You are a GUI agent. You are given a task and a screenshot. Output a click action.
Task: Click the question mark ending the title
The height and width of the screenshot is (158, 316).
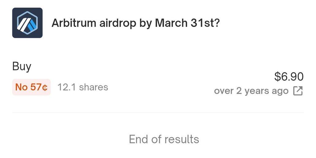pyautogui.click(x=216, y=23)
